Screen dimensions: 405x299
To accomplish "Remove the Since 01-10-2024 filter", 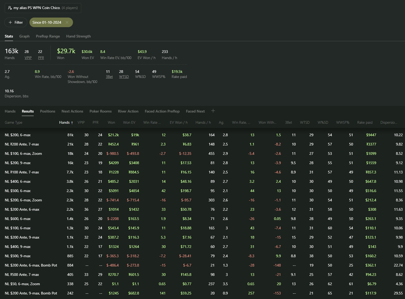I will pyautogui.click(x=67, y=22).
